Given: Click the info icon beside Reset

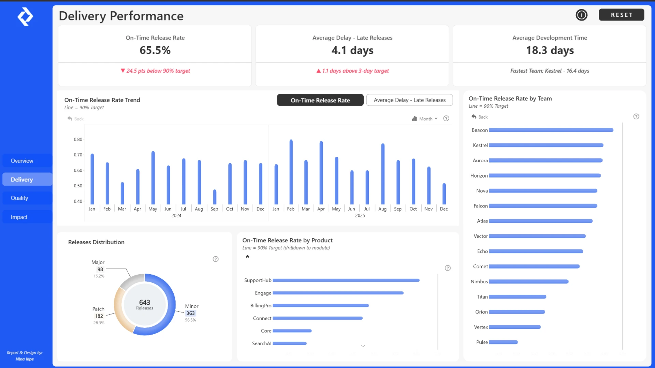Looking at the screenshot, I should click(581, 15).
